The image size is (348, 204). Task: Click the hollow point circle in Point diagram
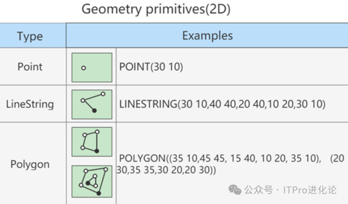click(83, 68)
